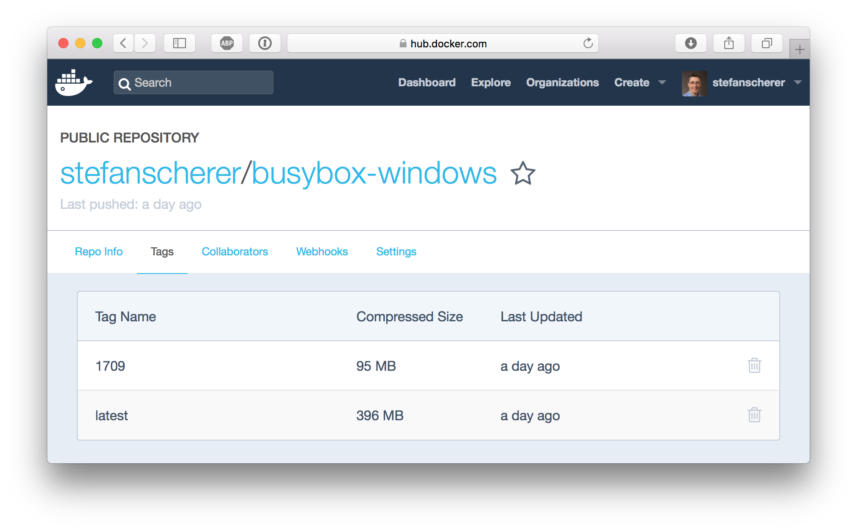Show Safari downloads

691,43
